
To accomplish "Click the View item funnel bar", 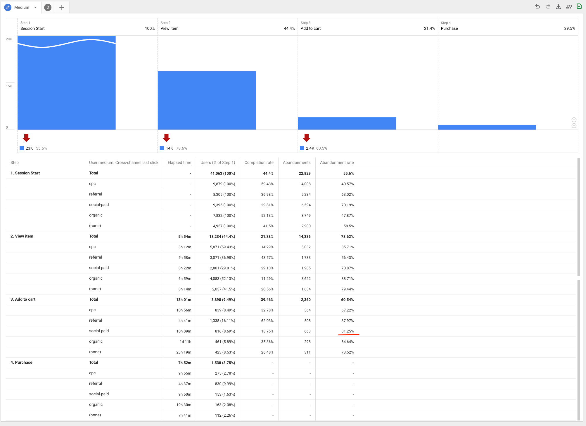I will click(207, 100).
